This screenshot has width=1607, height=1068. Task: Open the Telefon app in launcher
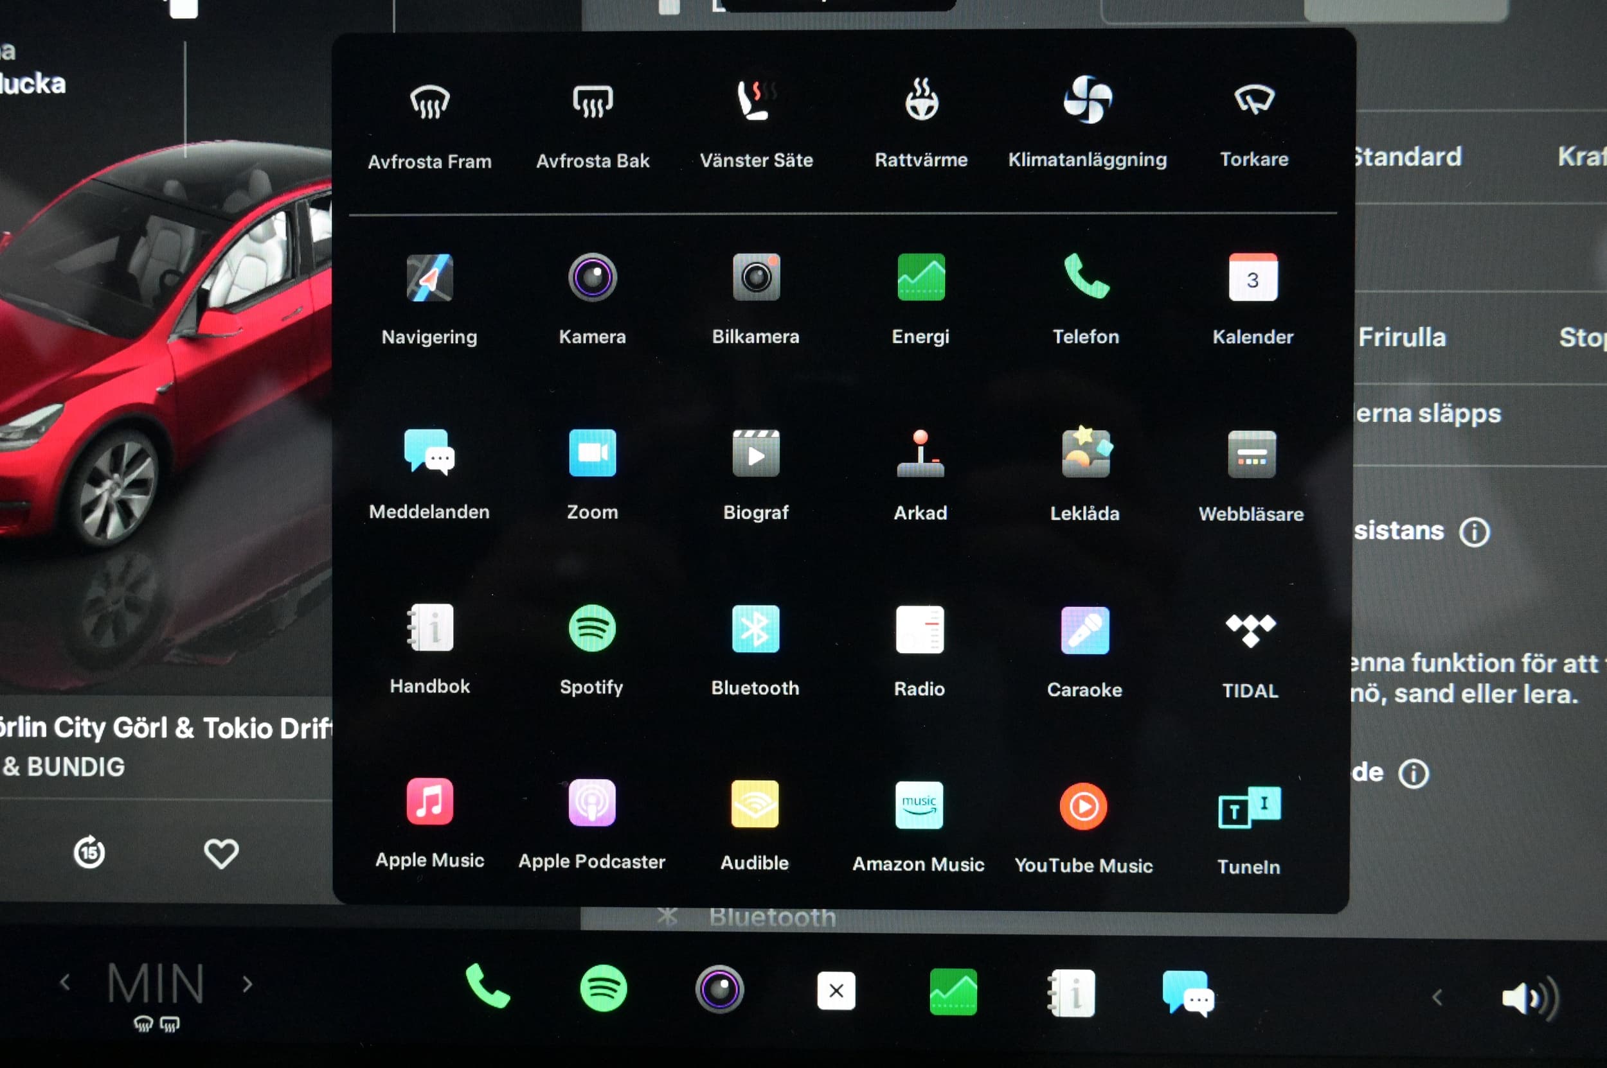point(1086,300)
